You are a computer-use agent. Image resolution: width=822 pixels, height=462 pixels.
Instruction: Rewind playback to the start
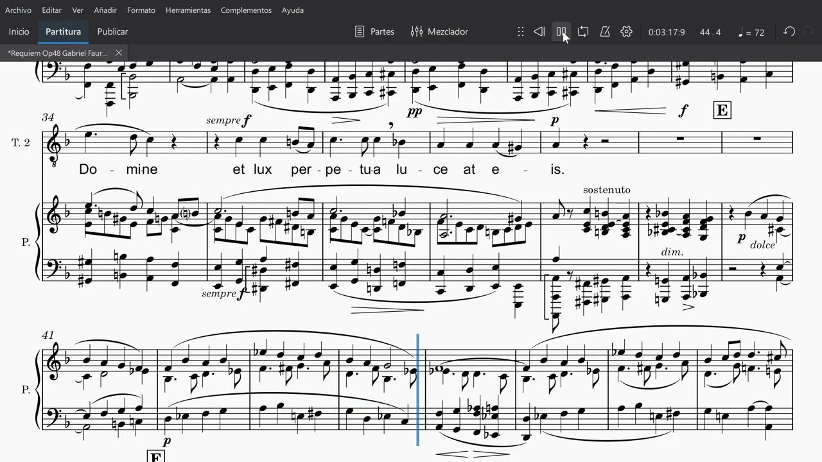click(539, 31)
